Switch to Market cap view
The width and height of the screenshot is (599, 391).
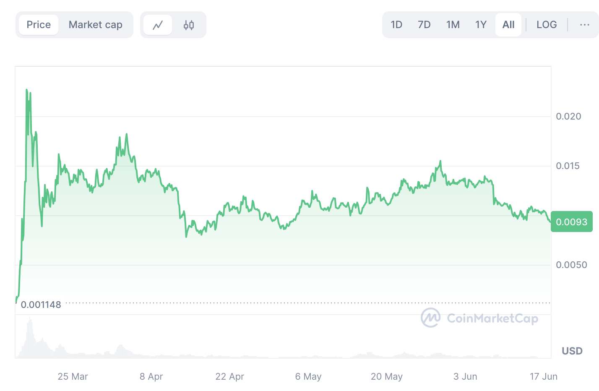coord(96,25)
